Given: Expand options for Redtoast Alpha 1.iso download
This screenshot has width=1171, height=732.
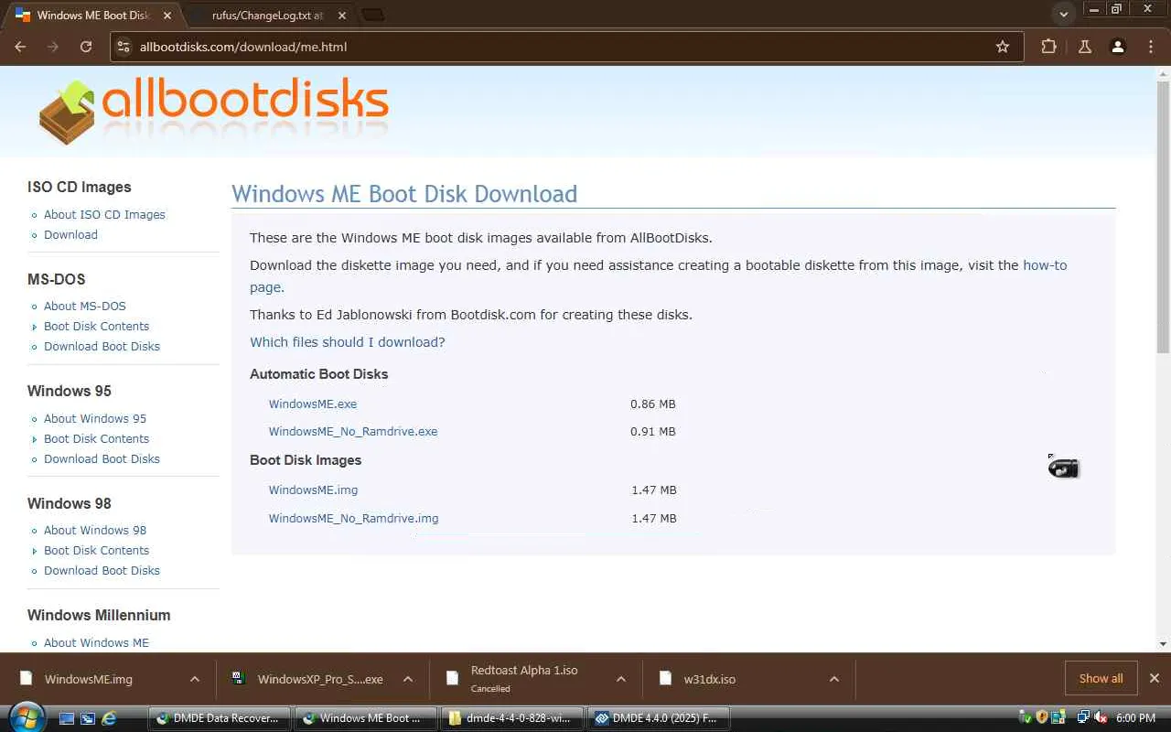Looking at the screenshot, I should [x=621, y=679].
